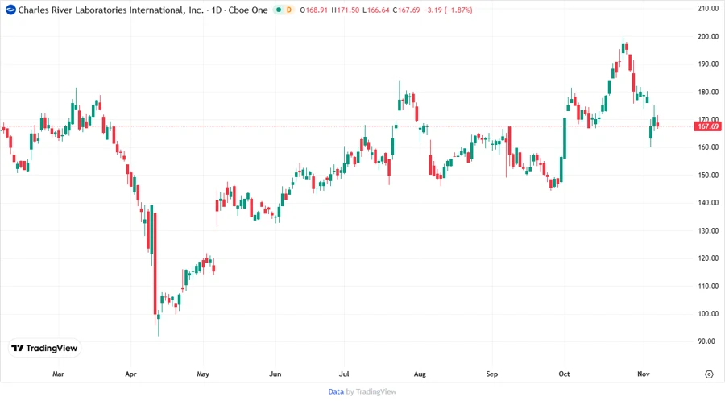Click the Jun label on time axis

275,374
